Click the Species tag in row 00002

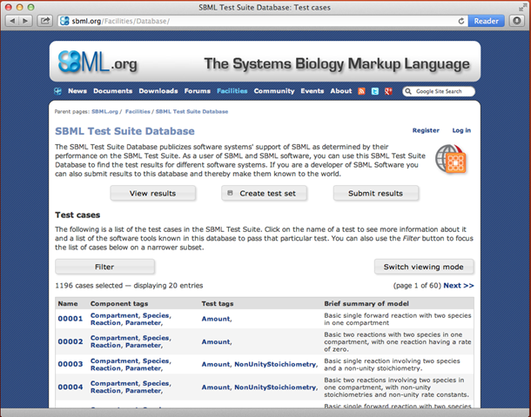(156, 338)
